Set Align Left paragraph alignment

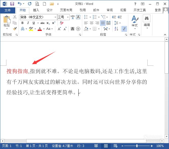[x=86, y=23]
